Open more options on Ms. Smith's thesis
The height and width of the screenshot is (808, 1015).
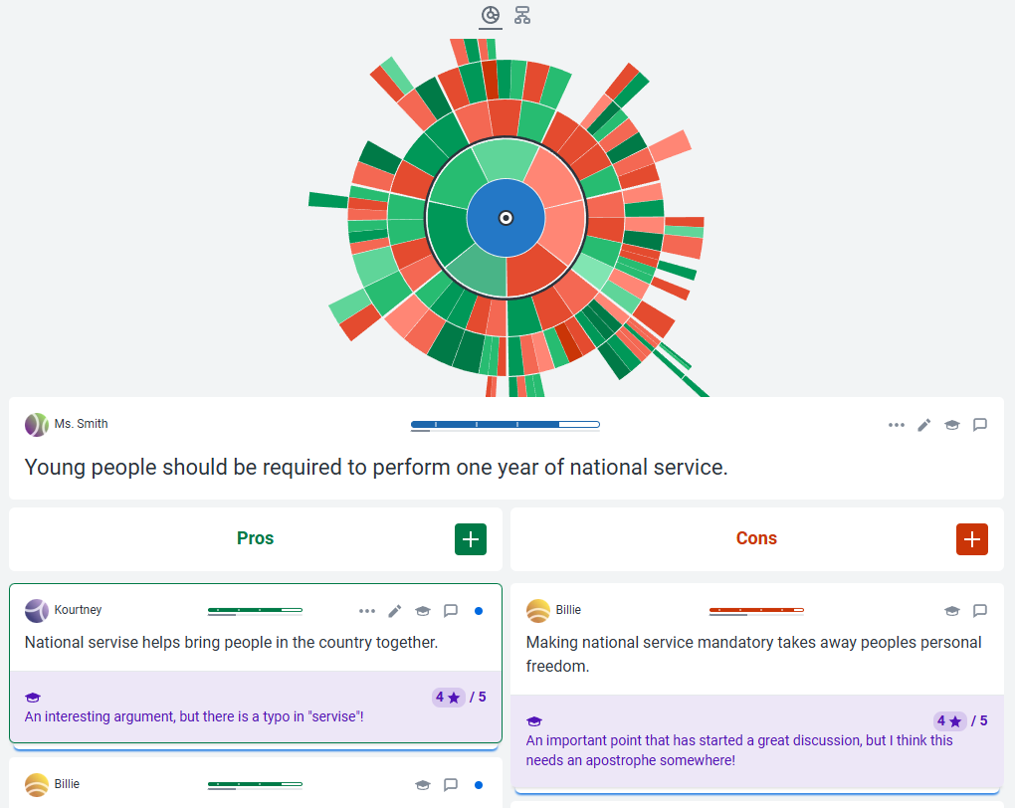(x=897, y=425)
